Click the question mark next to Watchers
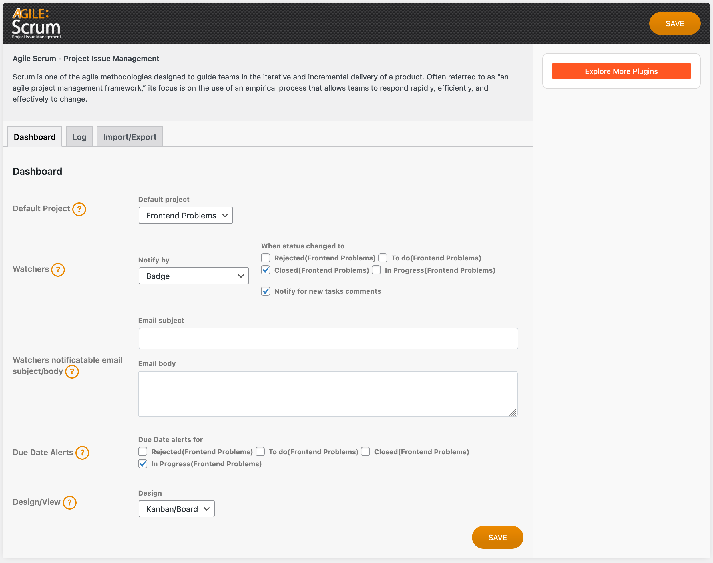713x563 pixels. [58, 270]
